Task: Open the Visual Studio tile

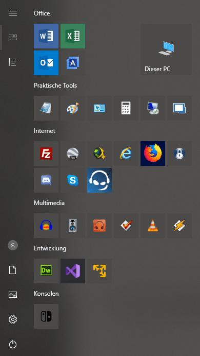Action: coord(73,271)
